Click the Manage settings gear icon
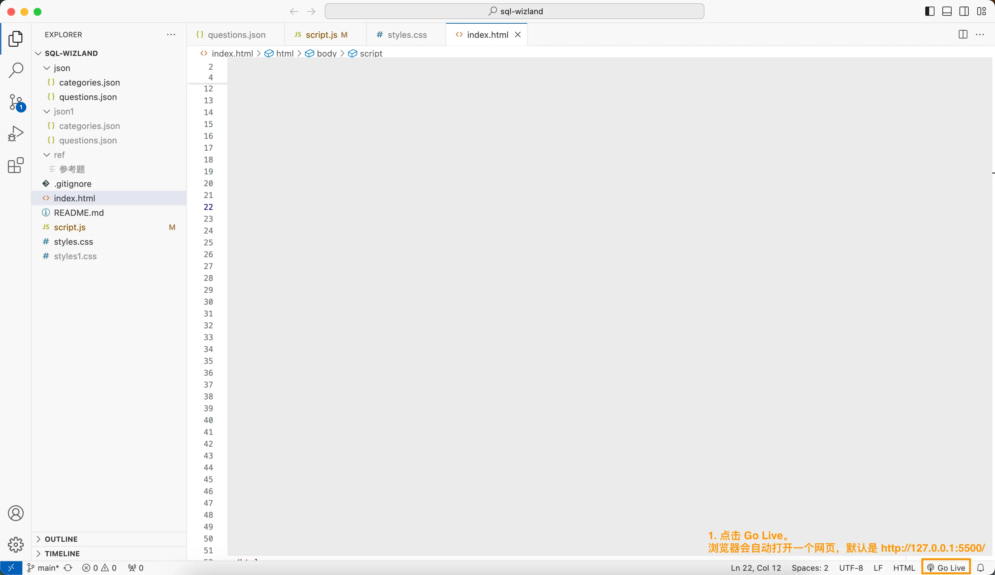Viewport: 995px width, 575px height. tap(15, 545)
